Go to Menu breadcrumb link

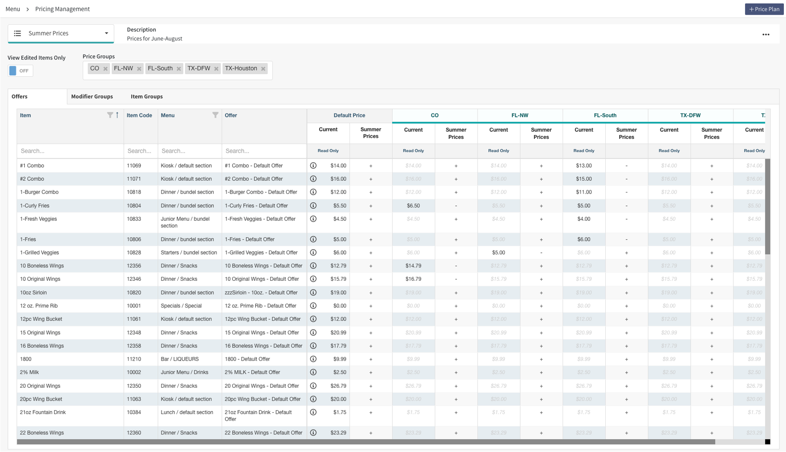pos(13,9)
